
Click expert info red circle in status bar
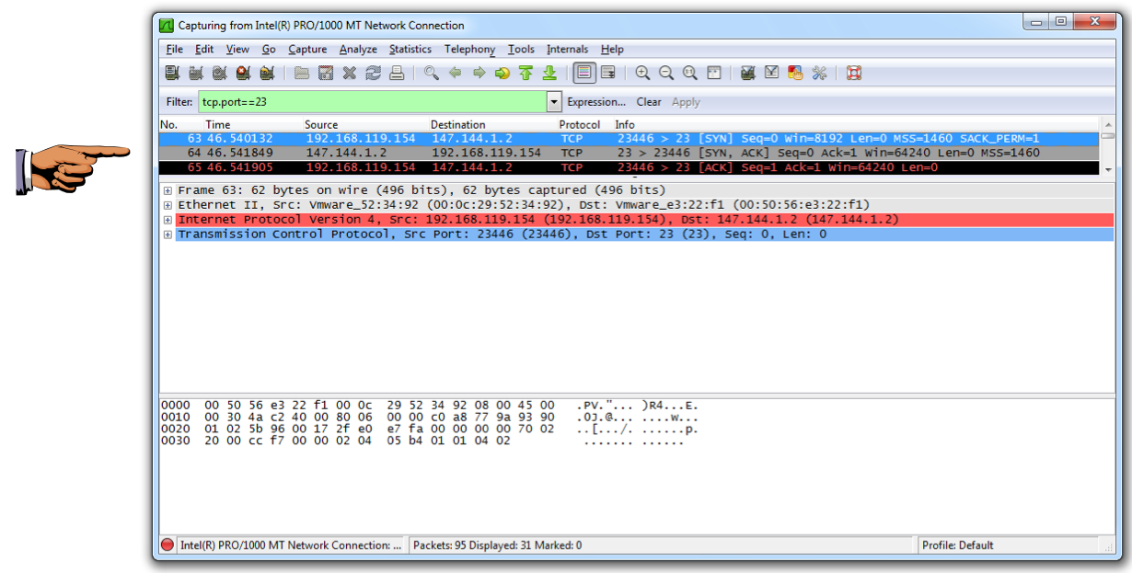167,545
